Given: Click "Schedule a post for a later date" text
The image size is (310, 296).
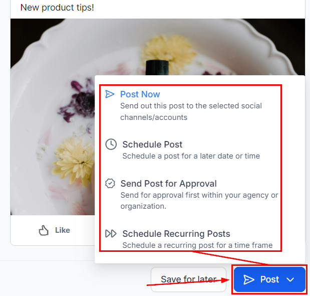Looking at the screenshot, I should click(x=191, y=156).
